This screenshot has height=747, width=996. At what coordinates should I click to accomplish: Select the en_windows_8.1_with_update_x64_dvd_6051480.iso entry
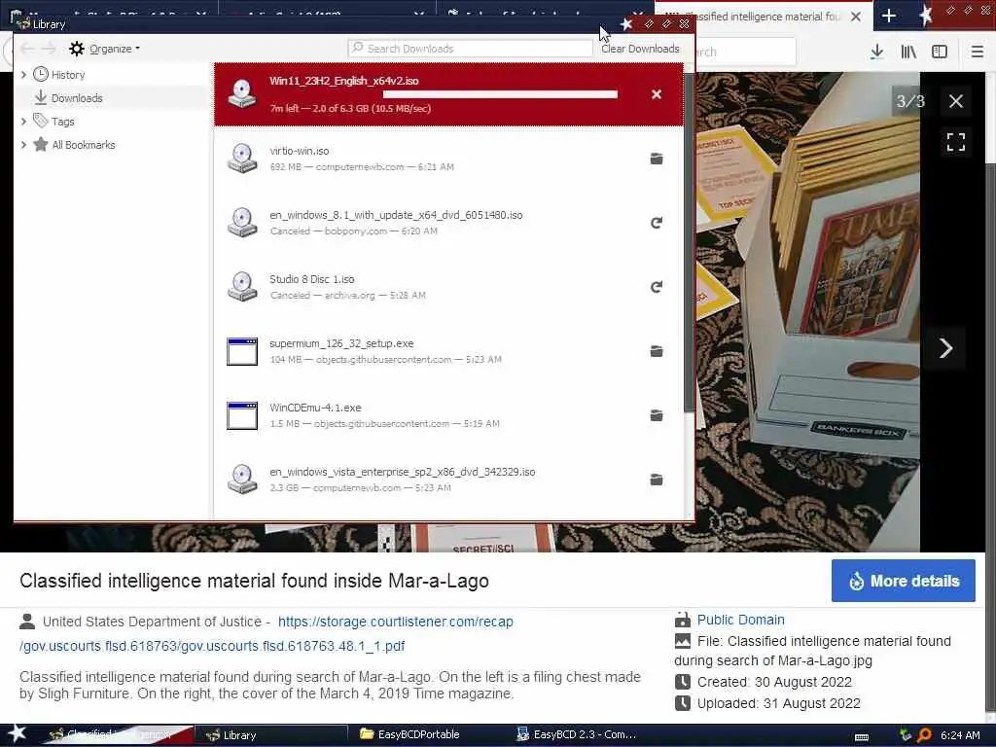[448, 223]
